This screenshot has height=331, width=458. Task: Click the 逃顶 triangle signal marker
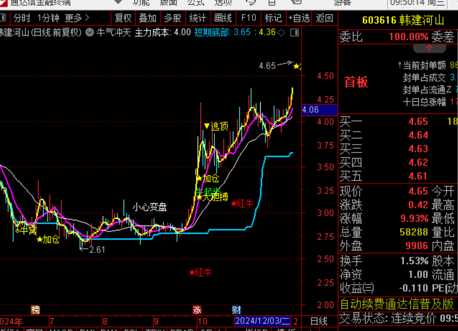207,126
